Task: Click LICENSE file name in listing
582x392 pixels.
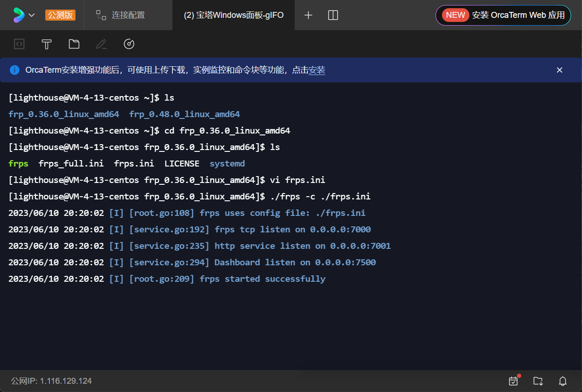Action: coord(182,163)
